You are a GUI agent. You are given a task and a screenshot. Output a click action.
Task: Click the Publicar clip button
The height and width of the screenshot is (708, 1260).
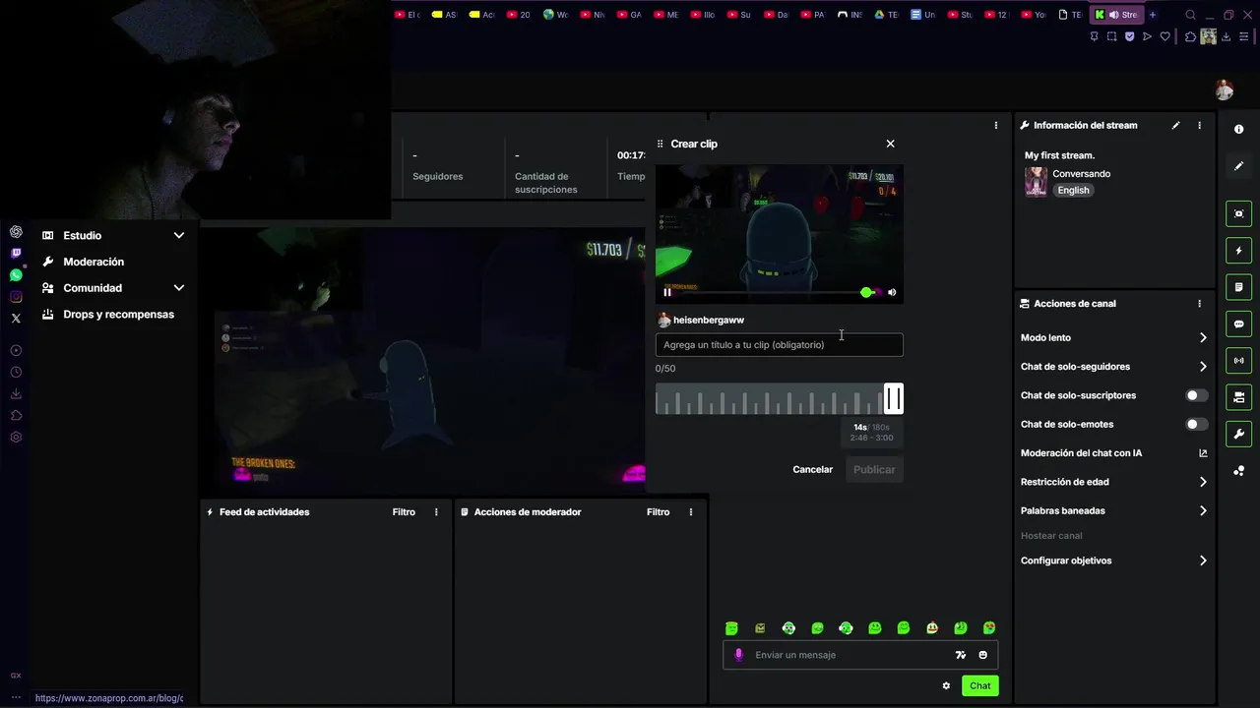point(874,470)
